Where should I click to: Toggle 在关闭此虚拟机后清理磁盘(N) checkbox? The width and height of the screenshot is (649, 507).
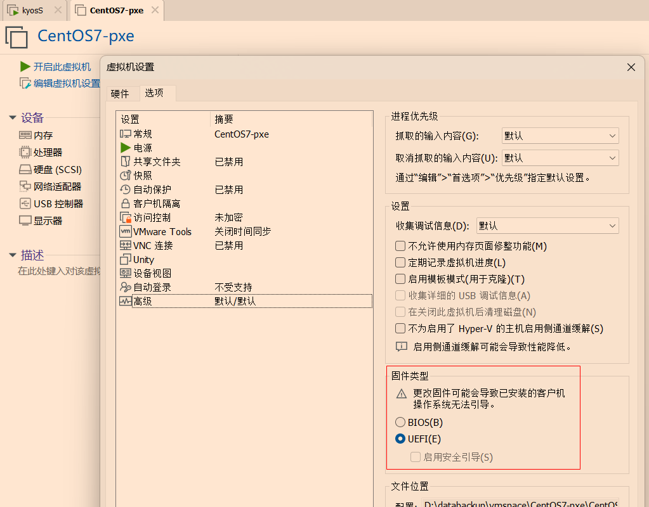[x=400, y=312]
